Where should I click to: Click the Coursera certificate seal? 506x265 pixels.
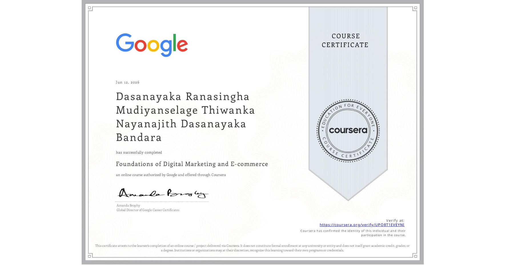click(x=348, y=131)
